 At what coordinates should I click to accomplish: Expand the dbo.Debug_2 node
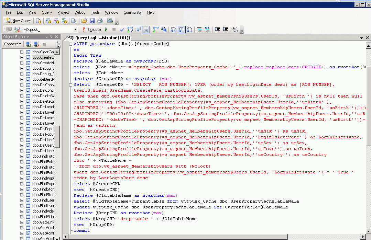pos(22,69)
